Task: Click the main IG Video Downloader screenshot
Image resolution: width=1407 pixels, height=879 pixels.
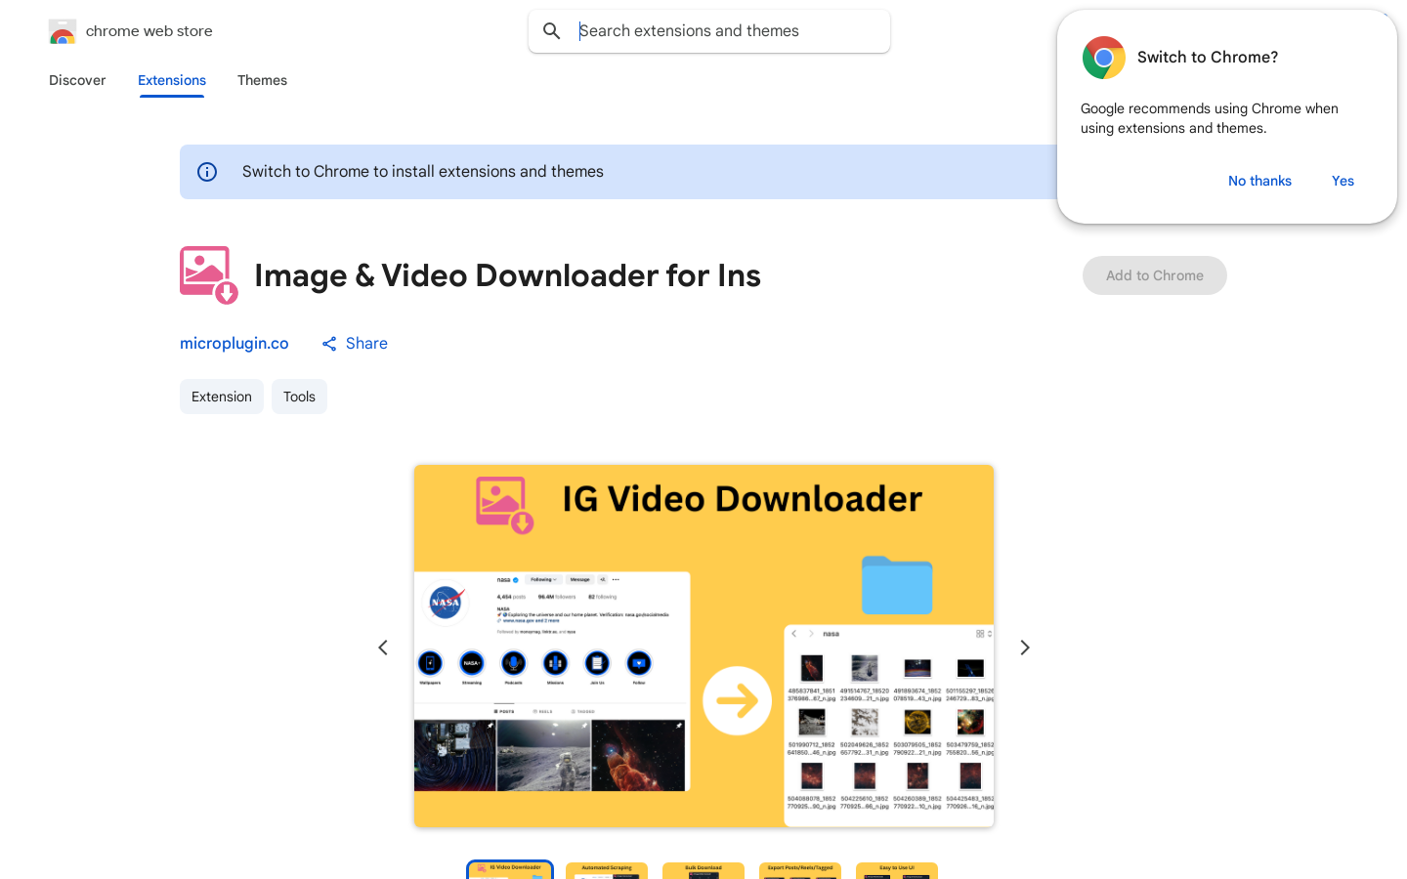Action: (x=703, y=646)
